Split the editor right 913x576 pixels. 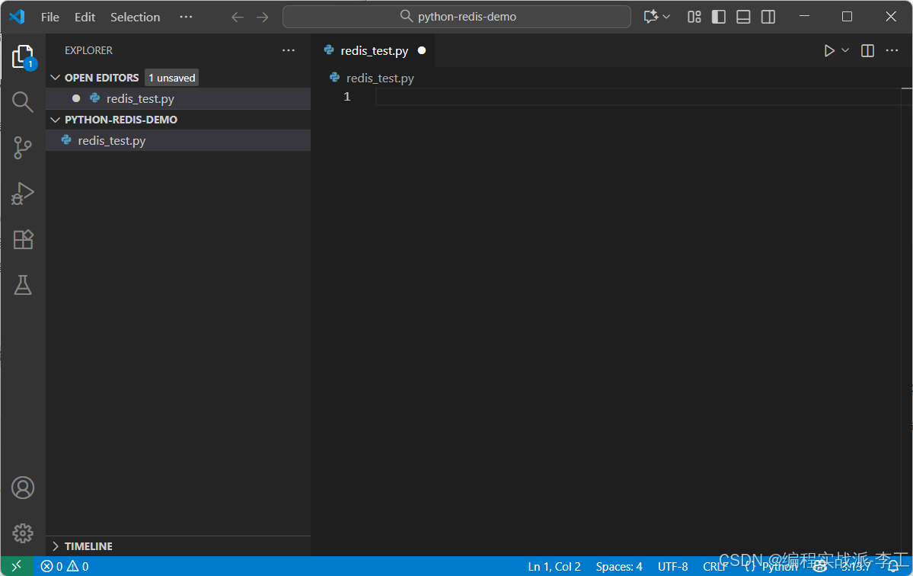(867, 51)
